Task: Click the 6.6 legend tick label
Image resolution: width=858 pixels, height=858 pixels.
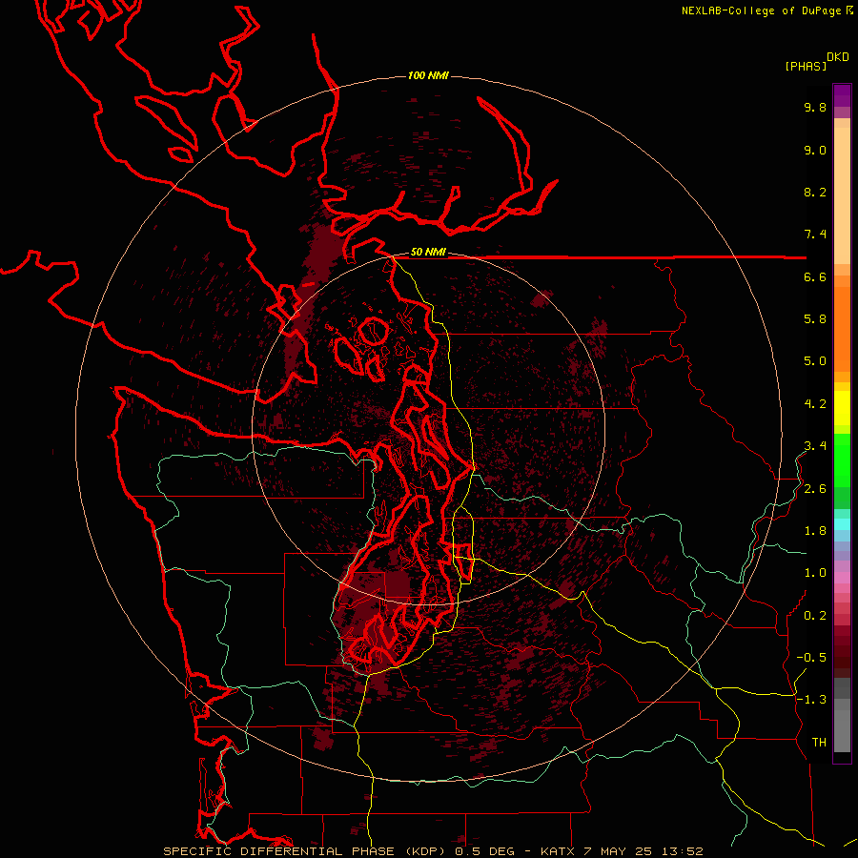Action: coord(815,276)
